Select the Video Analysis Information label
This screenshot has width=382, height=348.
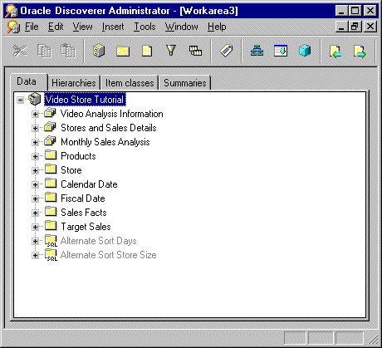(x=112, y=114)
